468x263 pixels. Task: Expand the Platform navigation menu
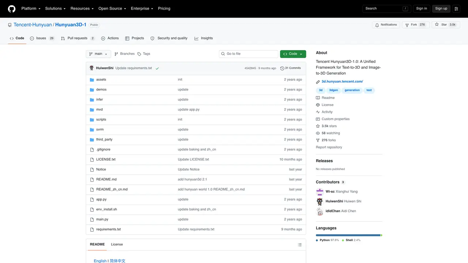pos(31,8)
